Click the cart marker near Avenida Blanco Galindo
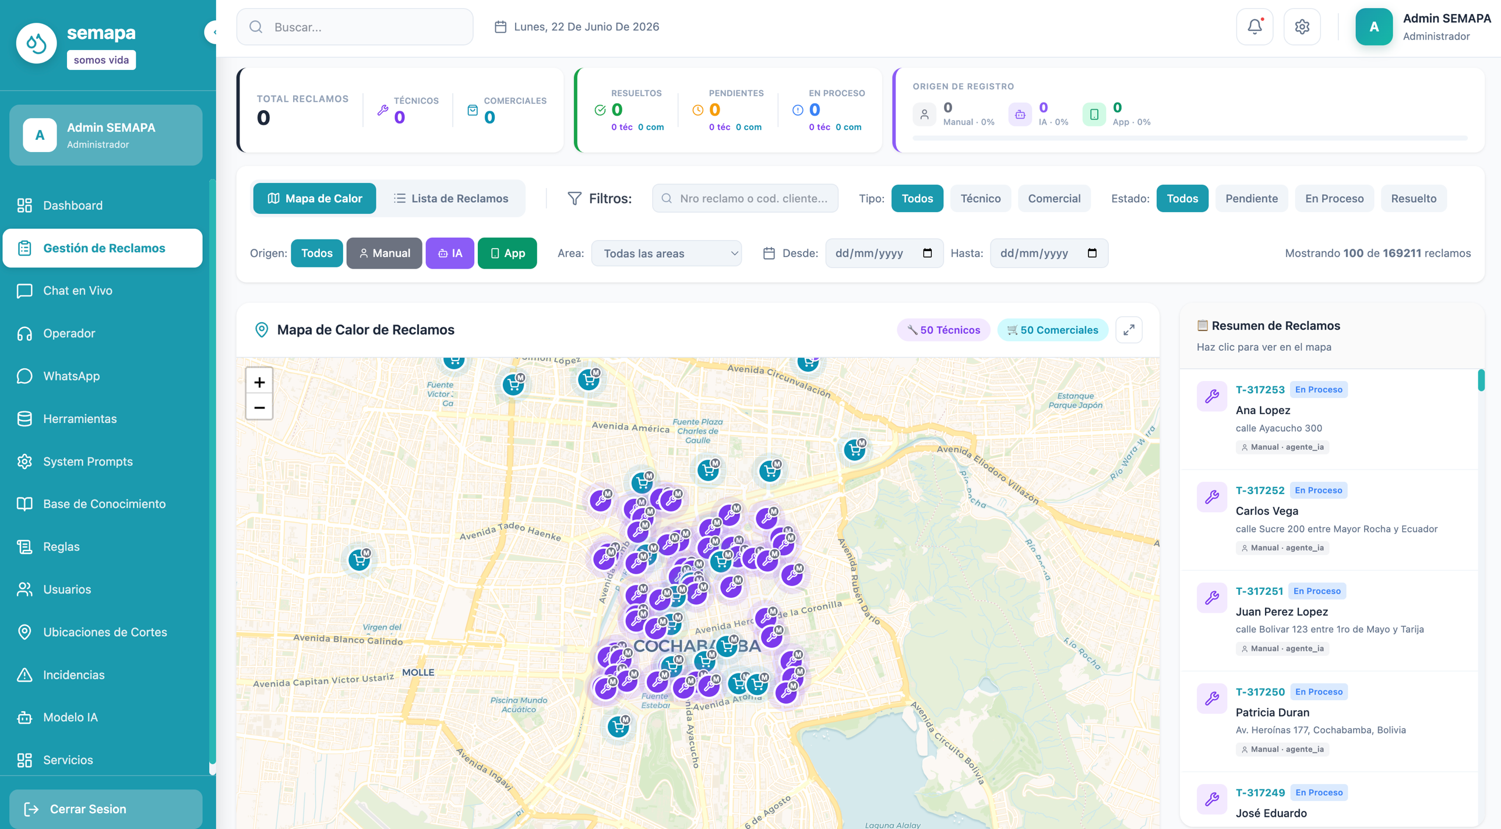 (x=360, y=559)
